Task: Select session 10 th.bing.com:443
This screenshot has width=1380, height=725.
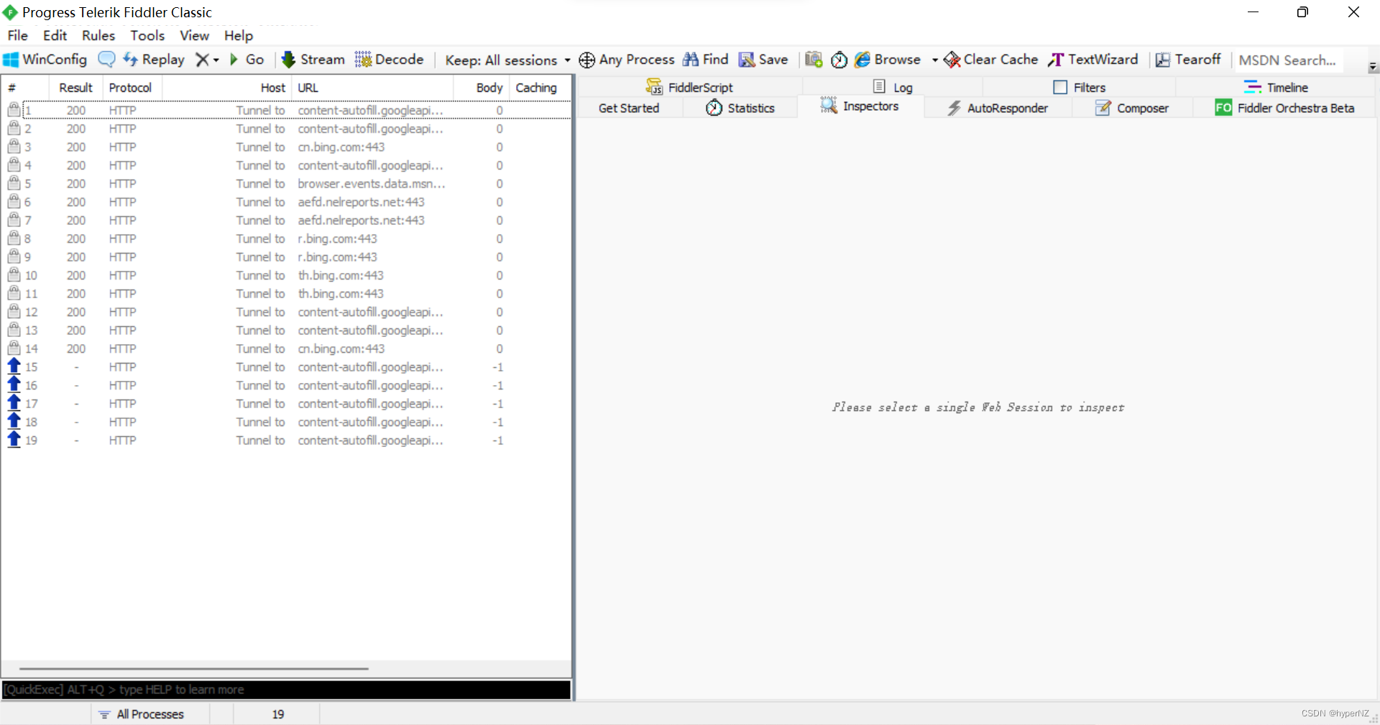Action: tap(286, 275)
